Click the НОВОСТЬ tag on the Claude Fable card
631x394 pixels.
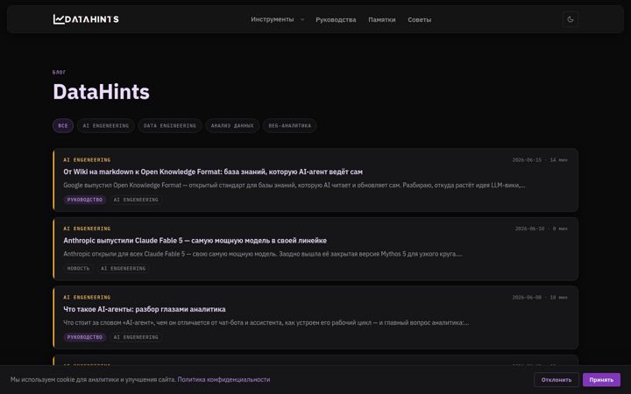coord(79,269)
